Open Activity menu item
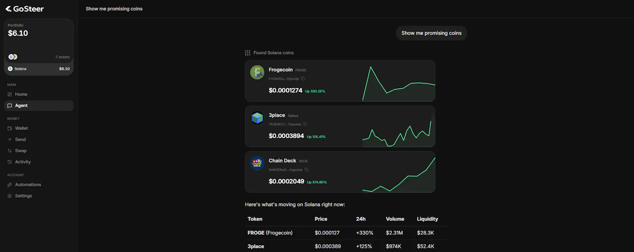This screenshot has height=252, width=634. 39,162
